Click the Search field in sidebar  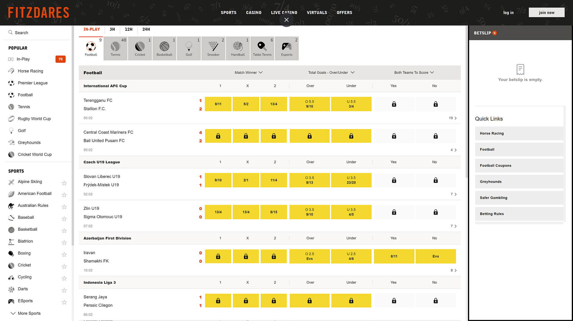37,32
